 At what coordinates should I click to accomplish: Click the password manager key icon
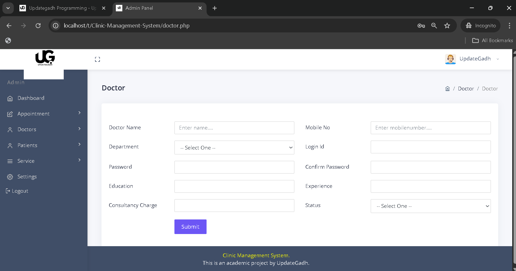tap(421, 26)
